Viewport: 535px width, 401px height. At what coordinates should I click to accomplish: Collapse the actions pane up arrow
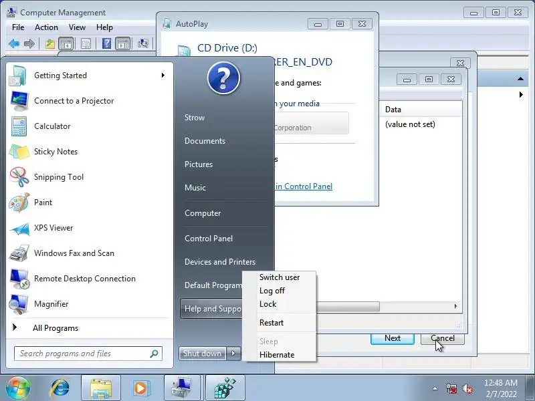click(520, 79)
